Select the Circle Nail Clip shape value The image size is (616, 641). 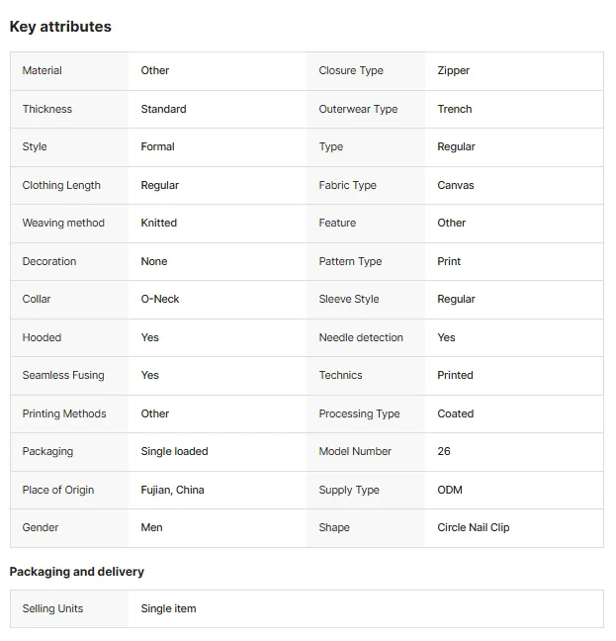click(474, 527)
